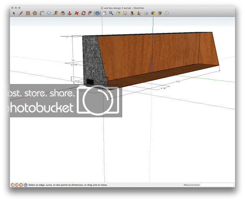Image resolution: width=245 pixels, height=201 pixels.
Task: Click the 4' 2" dimension label
Action: 178,82
